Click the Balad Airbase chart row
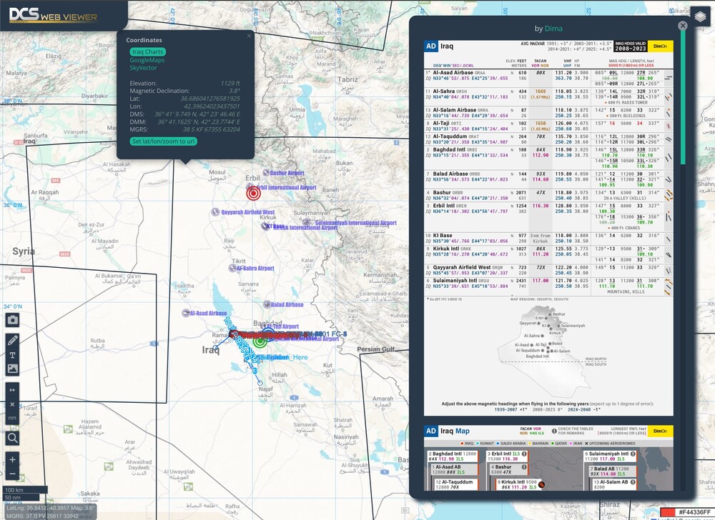The width and height of the screenshot is (715, 520). coord(548,179)
